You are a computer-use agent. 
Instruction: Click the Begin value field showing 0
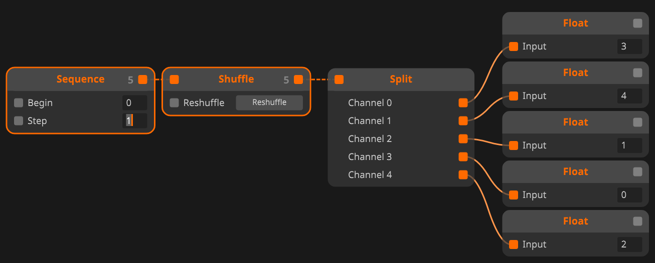coord(135,102)
